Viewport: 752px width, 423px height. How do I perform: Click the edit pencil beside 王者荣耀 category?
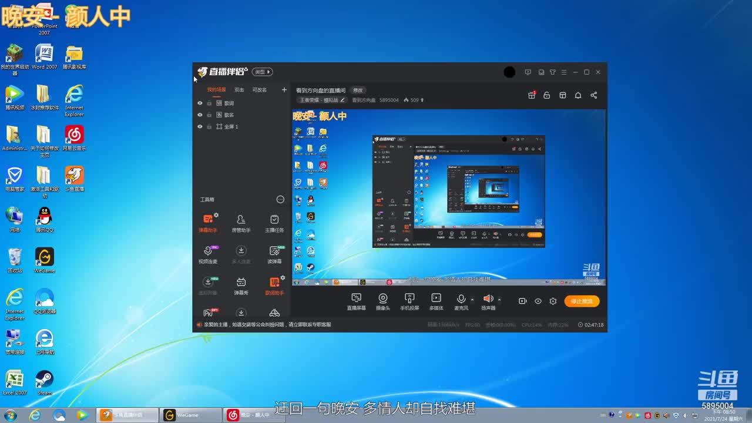(343, 100)
